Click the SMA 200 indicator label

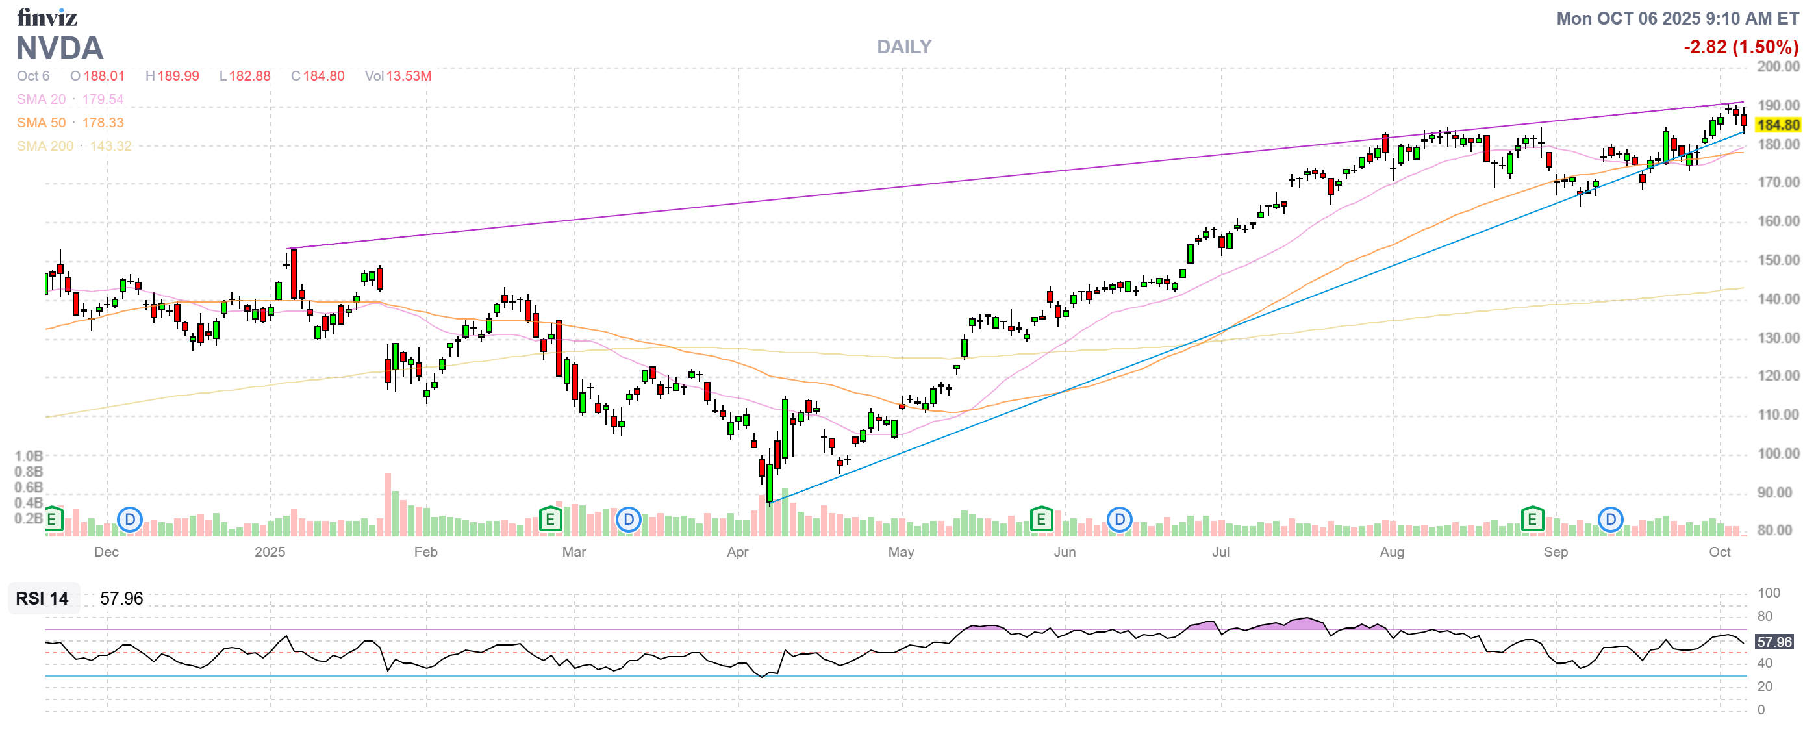pyautogui.click(x=44, y=146)
